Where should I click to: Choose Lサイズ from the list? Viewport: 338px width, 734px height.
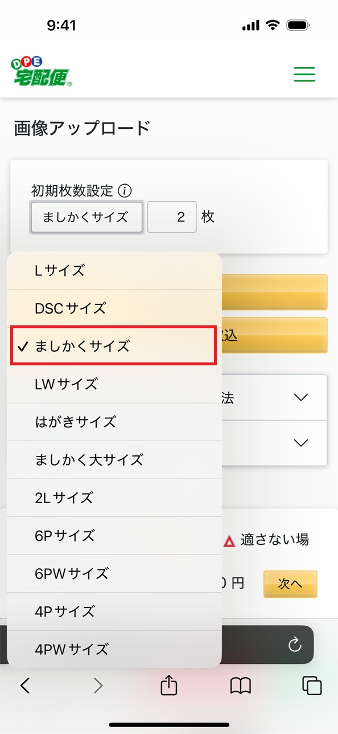coord(114,270)
